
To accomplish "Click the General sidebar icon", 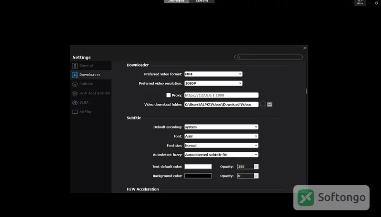I will coord(75,66).
